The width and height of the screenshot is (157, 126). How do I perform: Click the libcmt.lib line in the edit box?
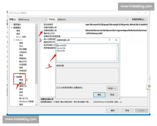61,51
